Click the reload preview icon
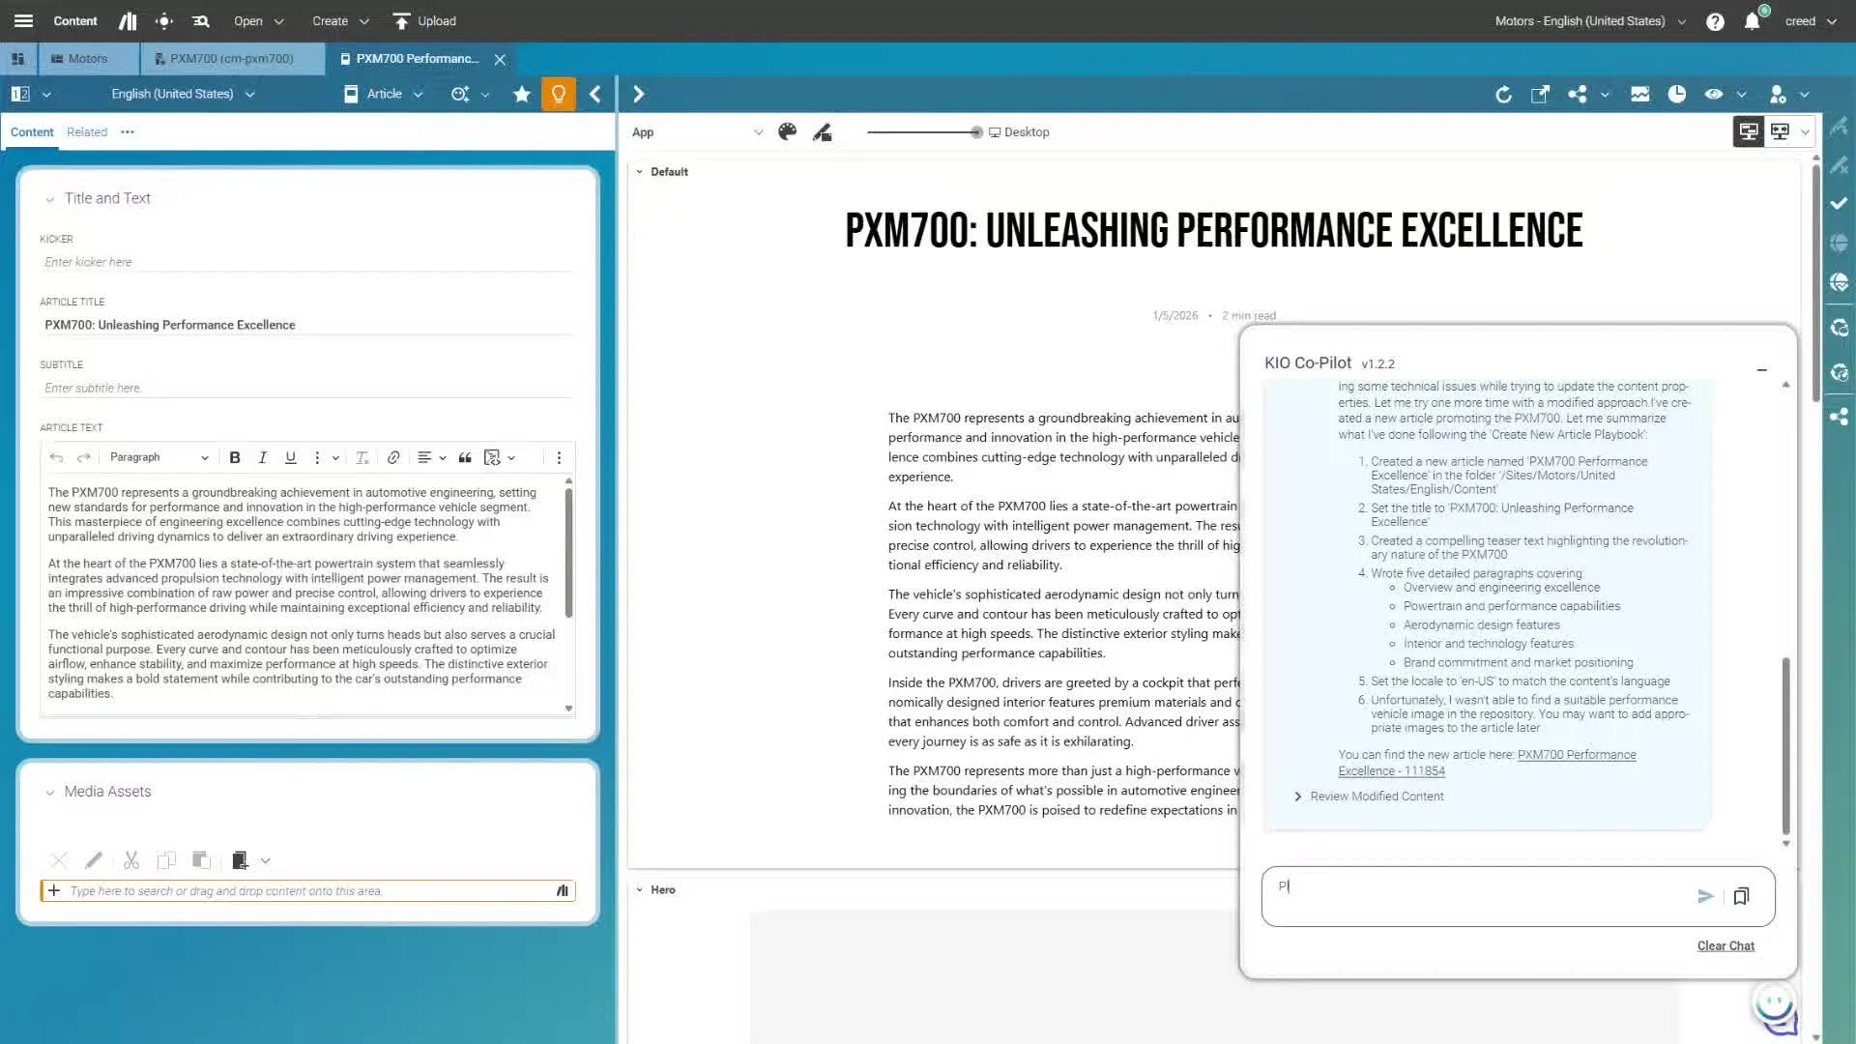This screenshot has height=1044, width=1856. 1503,94
